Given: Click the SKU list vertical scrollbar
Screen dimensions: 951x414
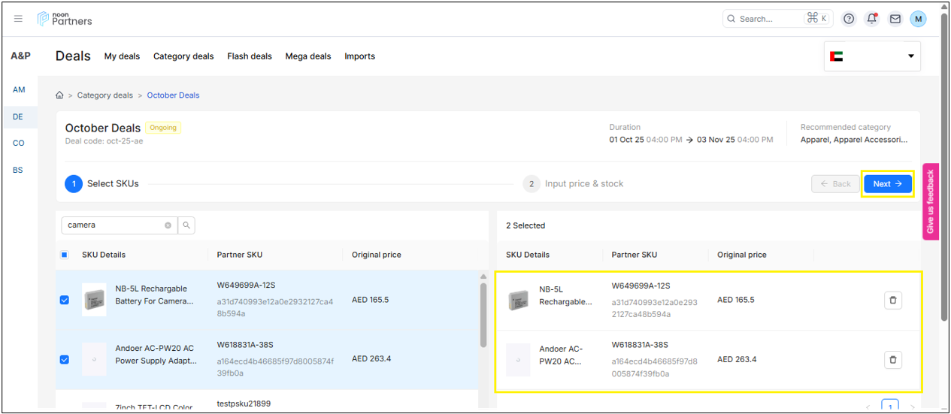Looking at the screenshot, I should (483, 316).
